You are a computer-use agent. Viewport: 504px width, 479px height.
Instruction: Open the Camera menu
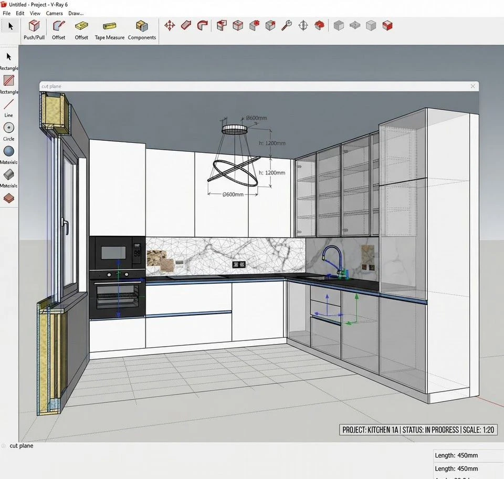coord(54,13)
